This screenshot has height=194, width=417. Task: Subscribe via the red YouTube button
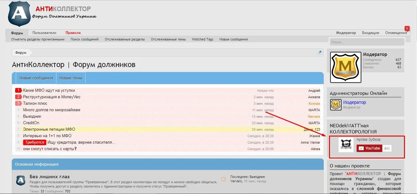[369, 148]
